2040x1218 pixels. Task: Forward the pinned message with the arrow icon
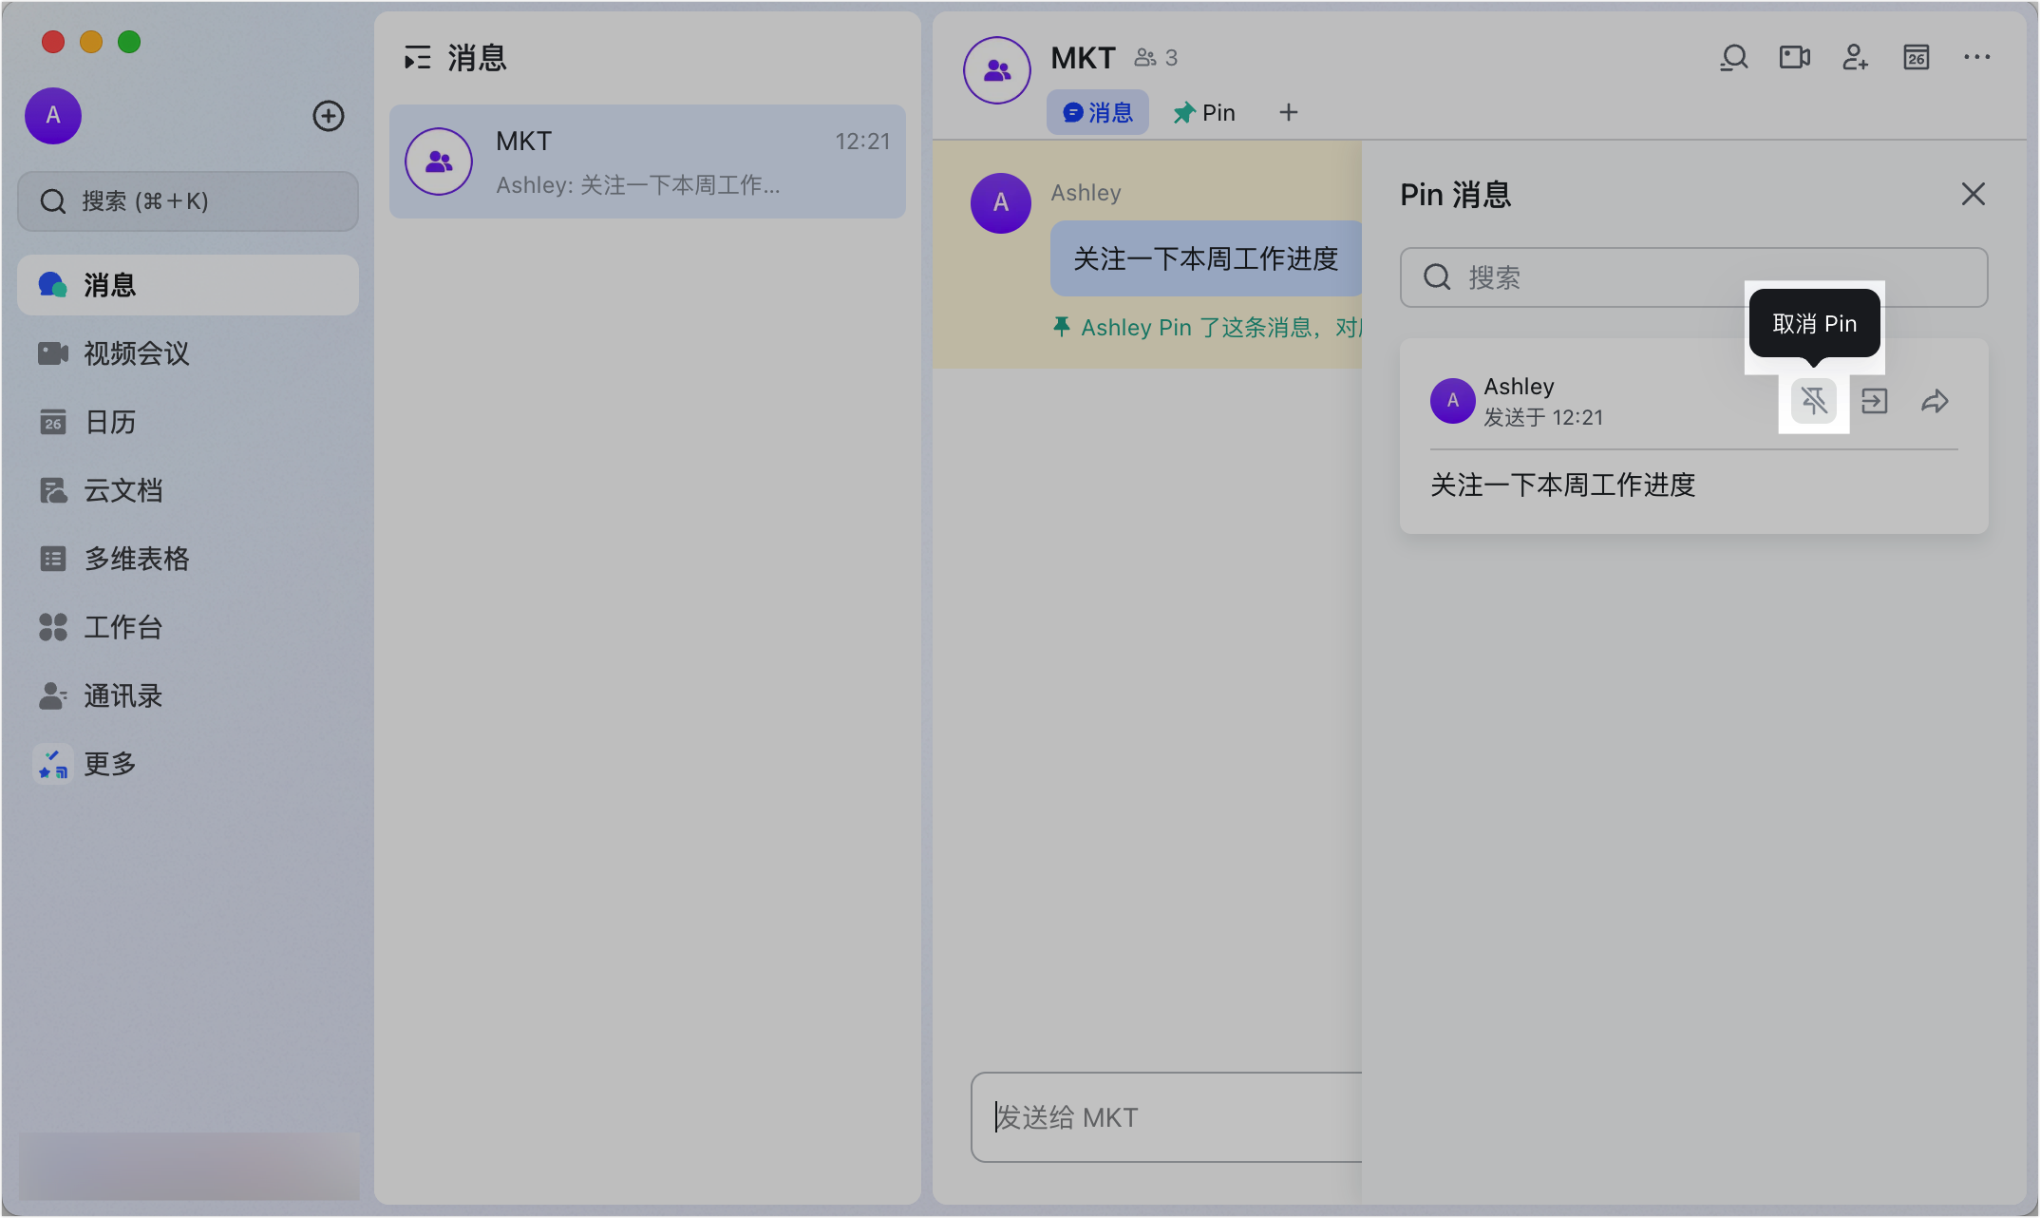click(x=1935, y=401)
